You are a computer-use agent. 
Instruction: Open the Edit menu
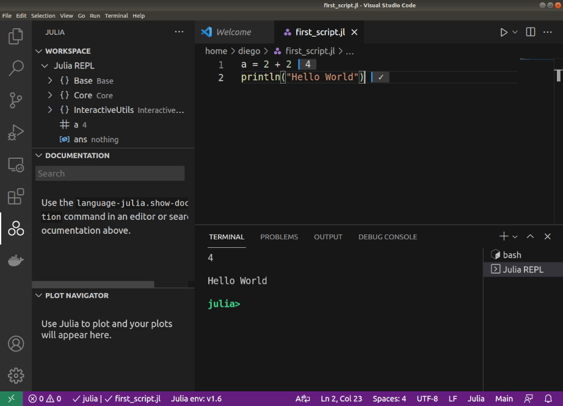click(x=21, y=16)
